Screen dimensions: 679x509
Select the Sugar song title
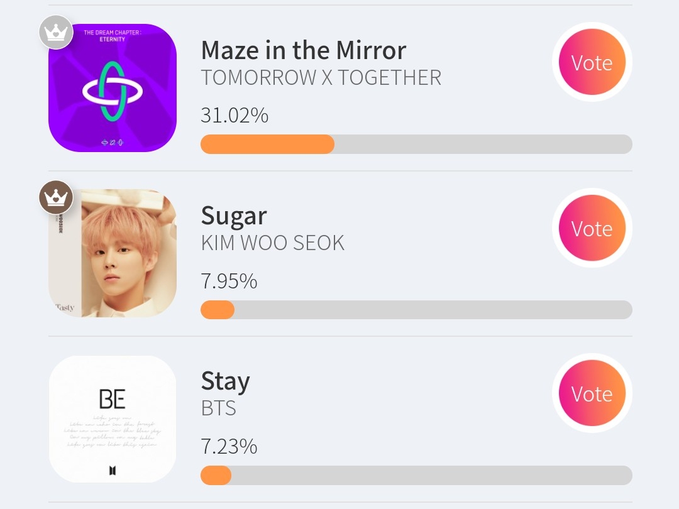[234, 216]
